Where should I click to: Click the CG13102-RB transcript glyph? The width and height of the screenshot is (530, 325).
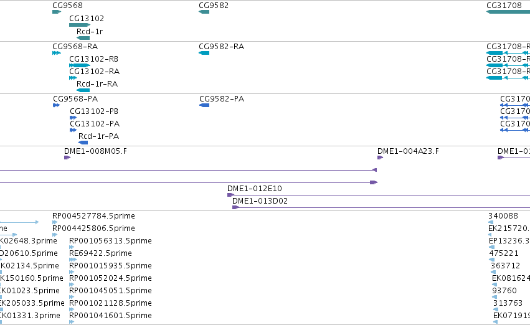point(80,65)
